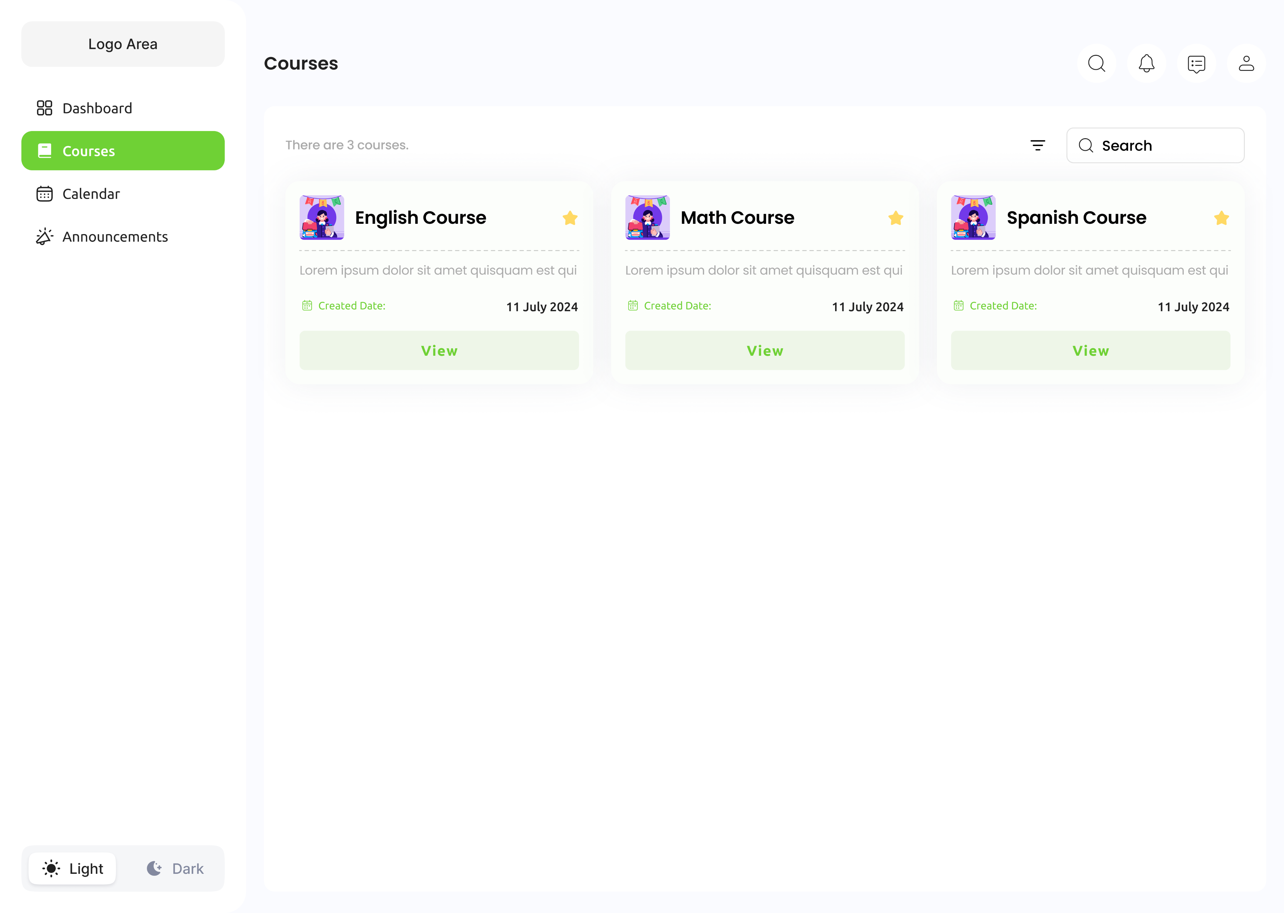Open Announcements in the sidebar
The height and width of the screenshot is (913, 1284).
tap(123, 237)
